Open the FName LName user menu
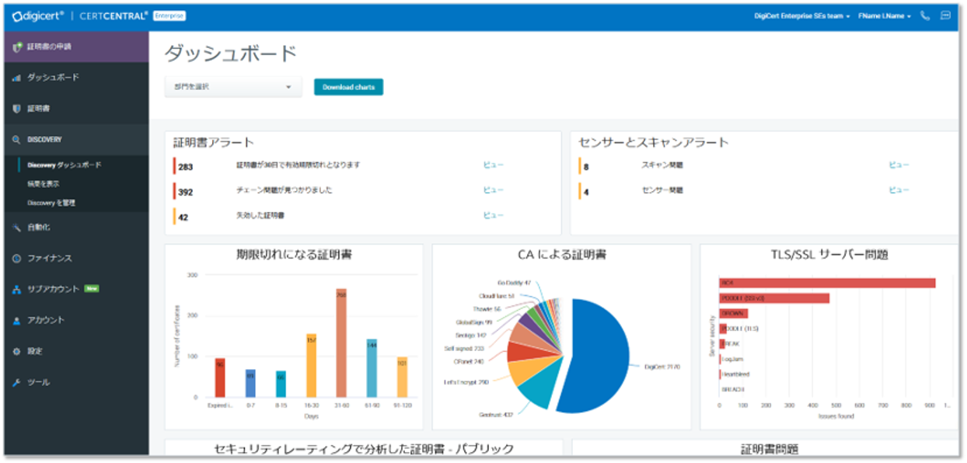 [884, 16]
